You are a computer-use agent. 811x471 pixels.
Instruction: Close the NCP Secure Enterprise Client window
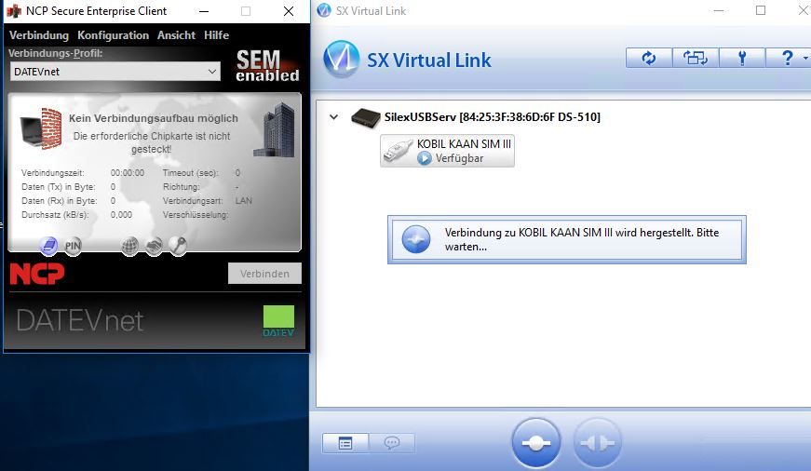pos(289,11)
